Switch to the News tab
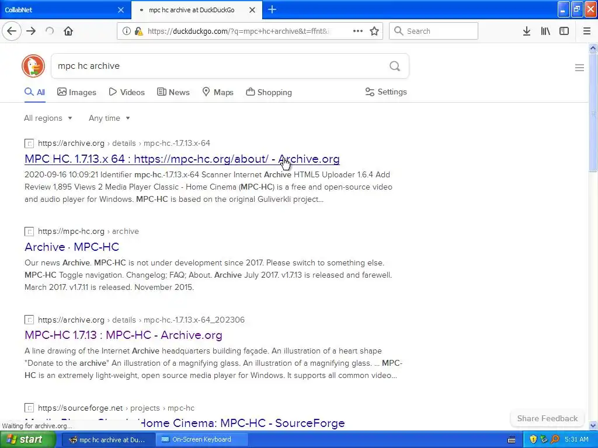This screenshot has height=448, width=598. [x=173, y=92]
